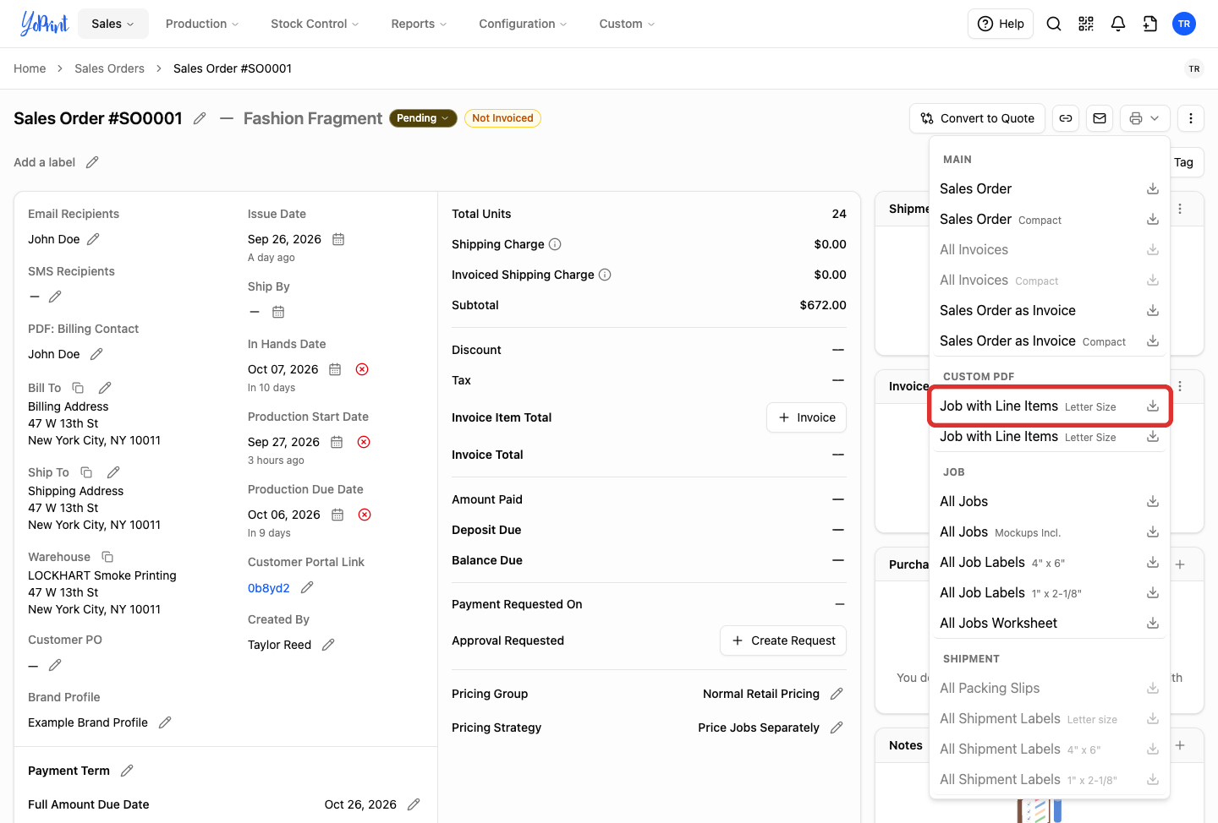Shipping Charge info icon

(x=555, y=244)
